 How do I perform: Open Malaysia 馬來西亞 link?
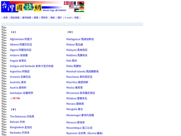(x=77, y=50)
